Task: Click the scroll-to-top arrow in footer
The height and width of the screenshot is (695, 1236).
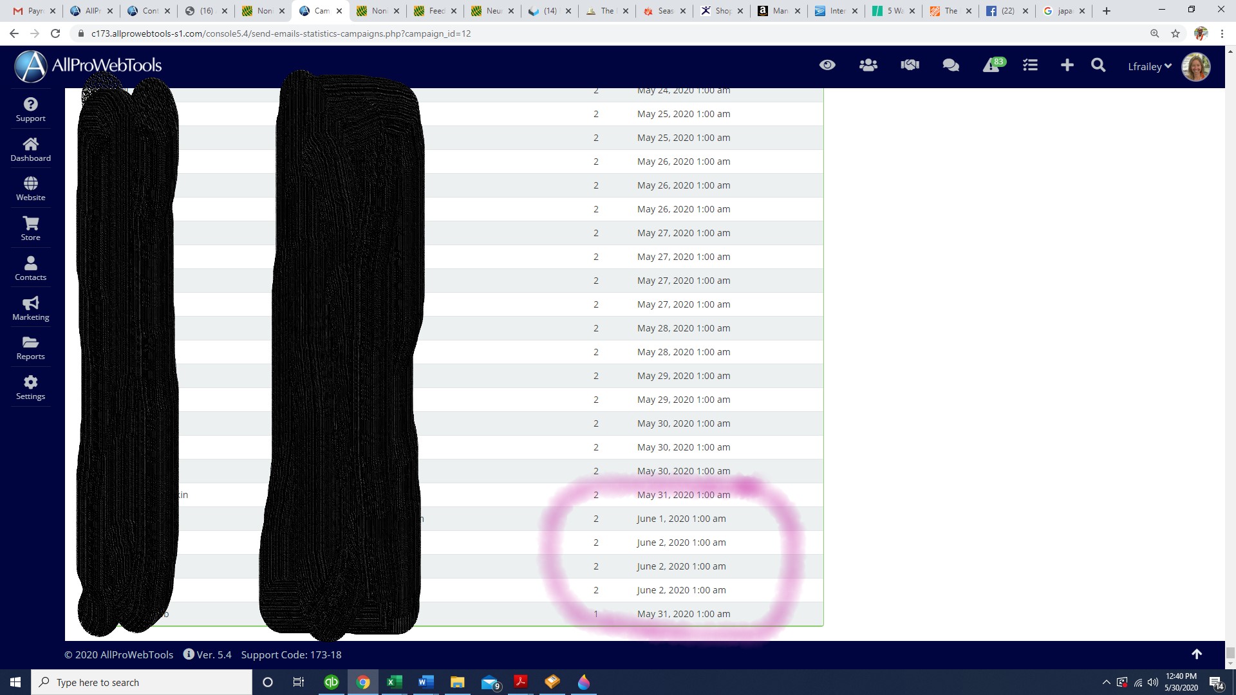Action: 1197,654
